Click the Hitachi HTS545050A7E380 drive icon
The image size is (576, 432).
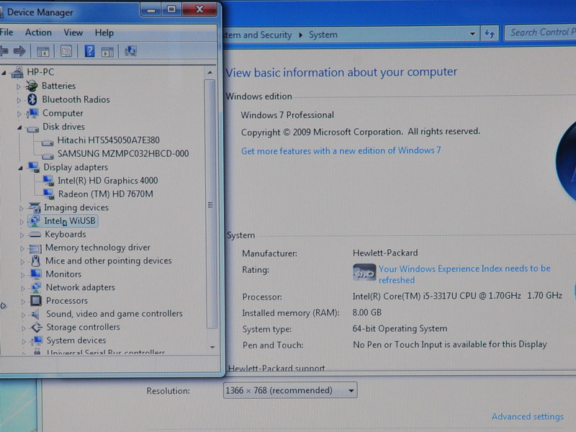tap(48, 142)
